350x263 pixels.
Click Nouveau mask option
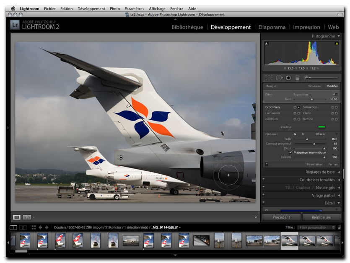314,86
